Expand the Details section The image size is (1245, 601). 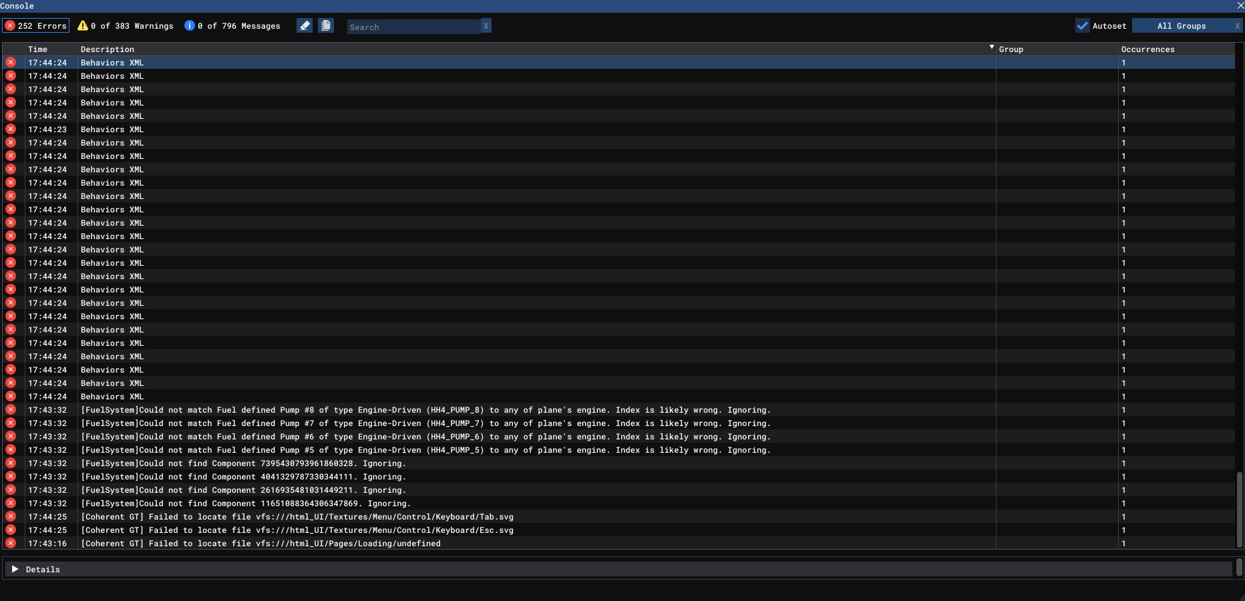15,570
